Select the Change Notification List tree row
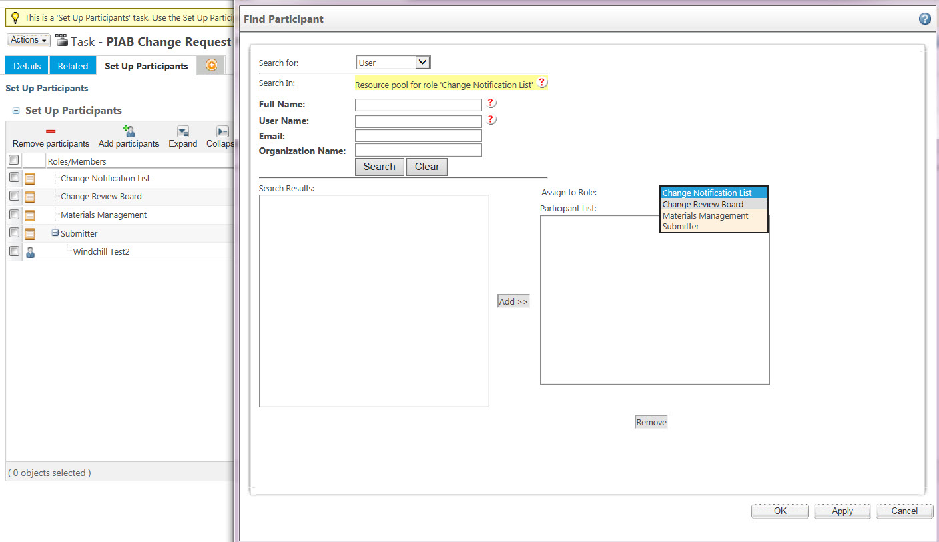The height and width of the screenshot is (542, 939). click(x=119, y=179)
